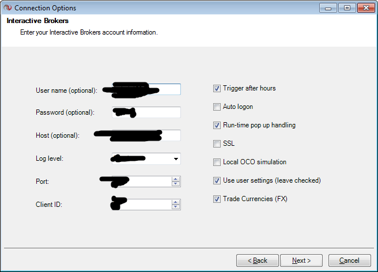Toggle Run-time pop up handling
378x272 pixels.
217,126
